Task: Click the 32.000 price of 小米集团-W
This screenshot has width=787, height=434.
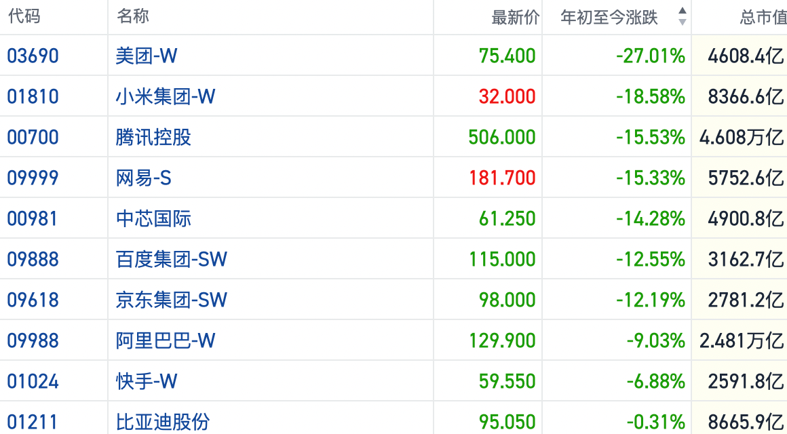Action: click(507, 96)
